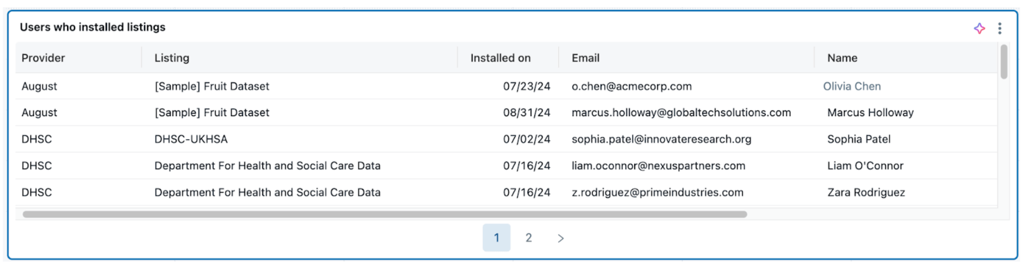Sort by the Provider column header
Image resolution: width=1027 pixels, height=267 pixels.
tap(43, 58)
